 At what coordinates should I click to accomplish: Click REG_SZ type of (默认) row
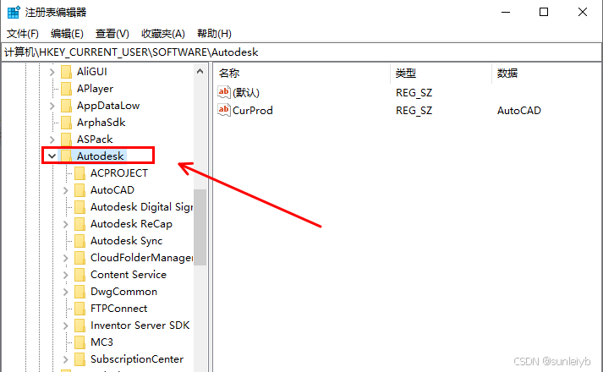414,92
